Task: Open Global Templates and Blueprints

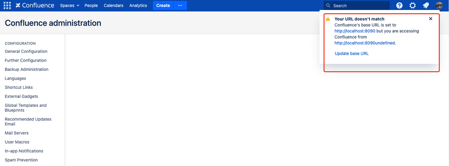Action: [x=26, y=108]
